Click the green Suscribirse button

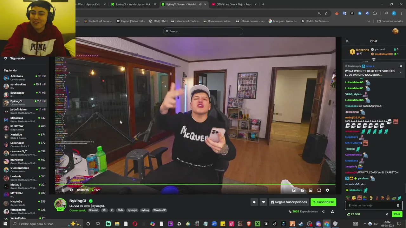point(323,202)
